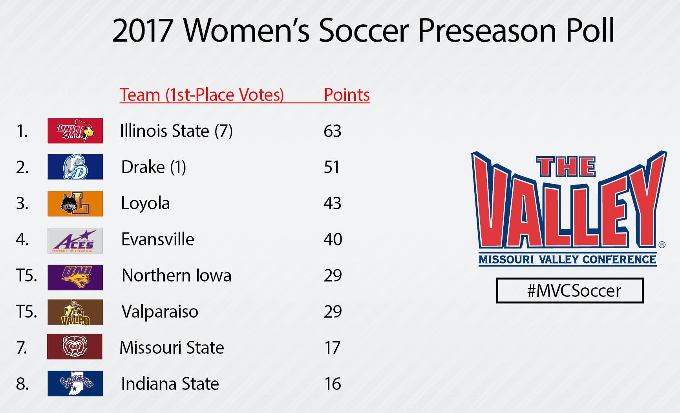Click the Drake Bulldogs logo
Screen dimensions: 680x413
coord(75,167)
